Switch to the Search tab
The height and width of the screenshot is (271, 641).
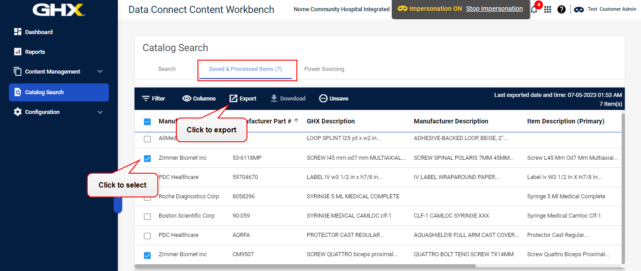(x=167, y=69)
